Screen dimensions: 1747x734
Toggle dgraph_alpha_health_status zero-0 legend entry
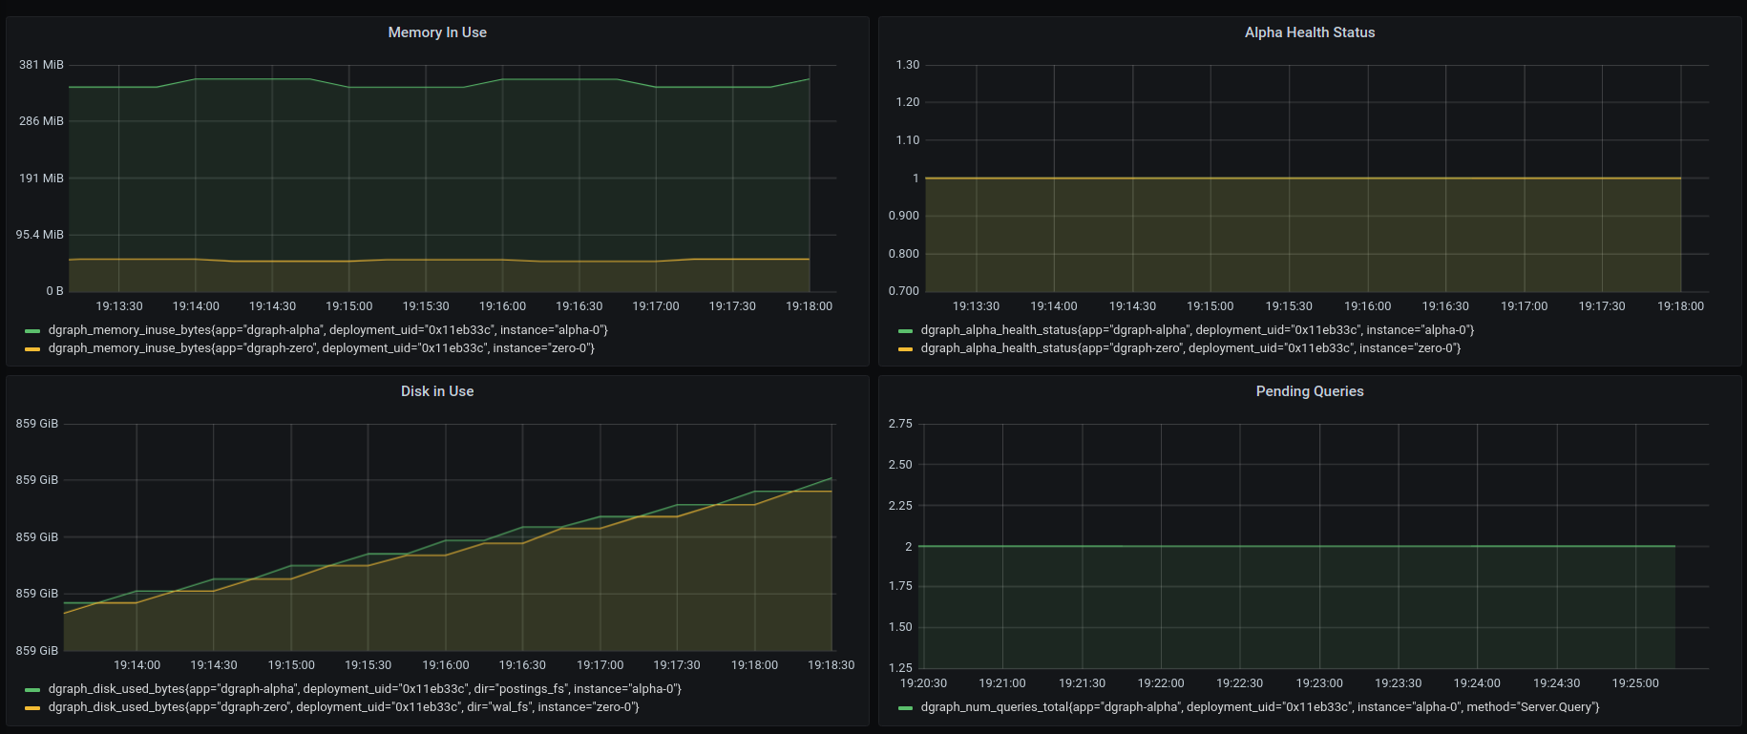click(x=1190, y=348)
